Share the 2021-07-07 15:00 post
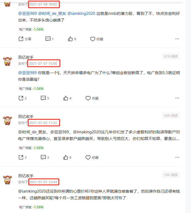 (23, 98)
